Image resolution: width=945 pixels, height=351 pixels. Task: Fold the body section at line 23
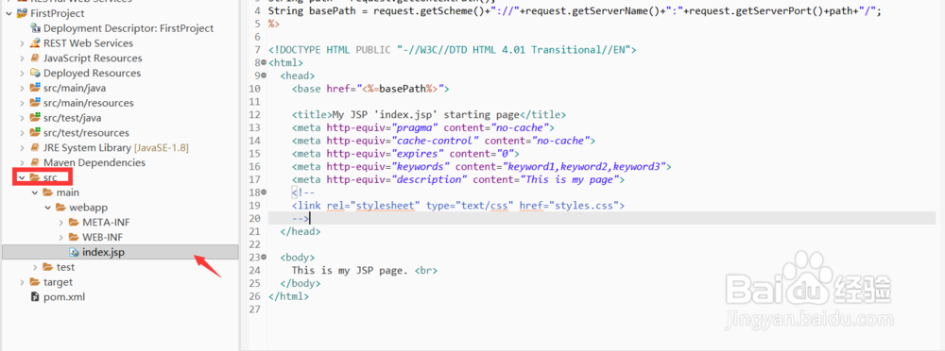point(265,257)
